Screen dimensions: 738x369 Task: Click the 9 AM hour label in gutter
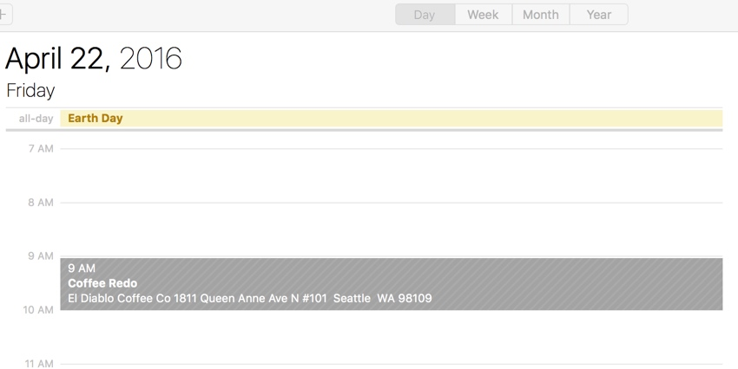point(40,256)
